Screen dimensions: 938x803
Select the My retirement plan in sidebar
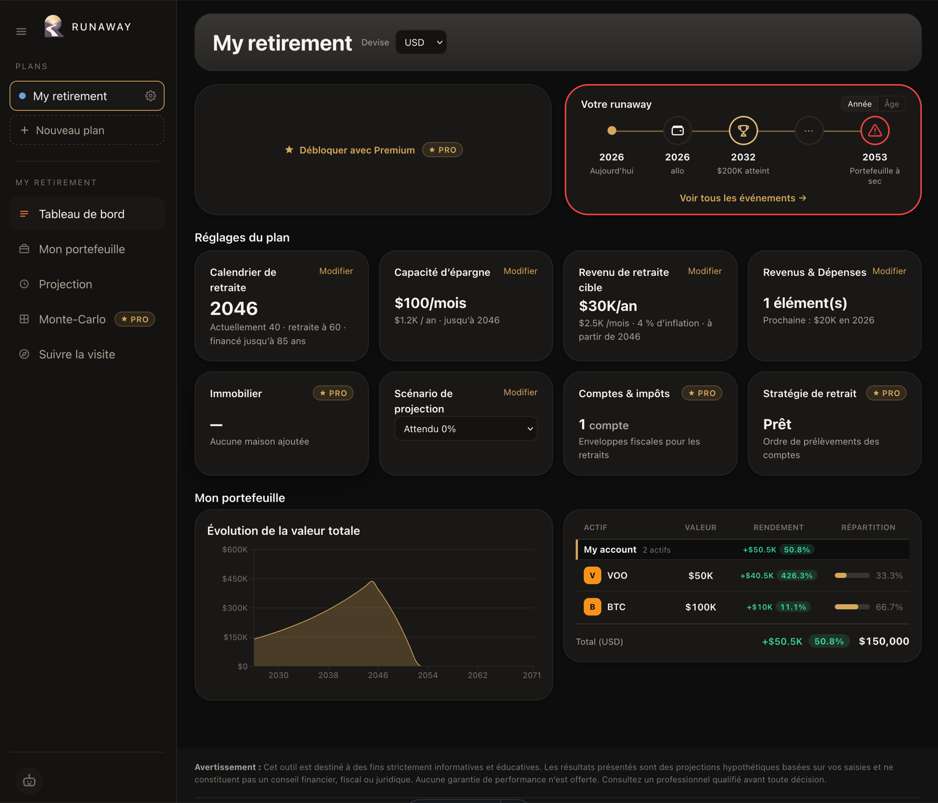click(87, 96)
